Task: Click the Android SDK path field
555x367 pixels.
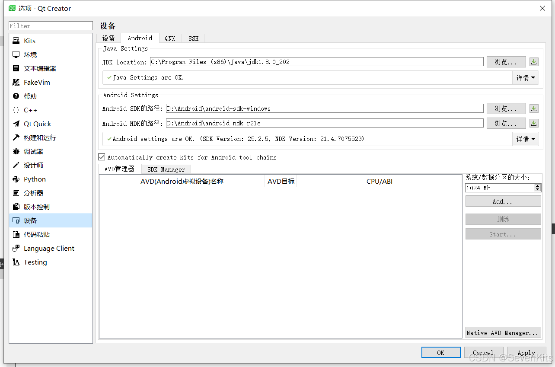Action: pyautogui.click(x=325, y=109)
